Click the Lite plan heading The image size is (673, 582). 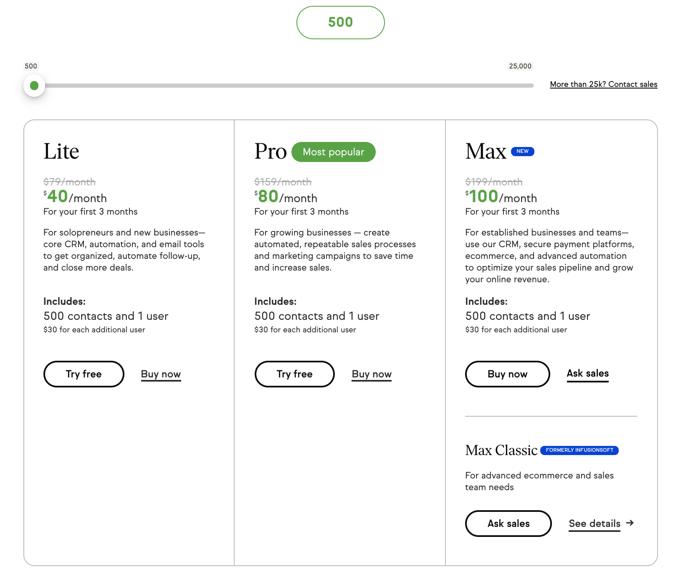(61, 151)
